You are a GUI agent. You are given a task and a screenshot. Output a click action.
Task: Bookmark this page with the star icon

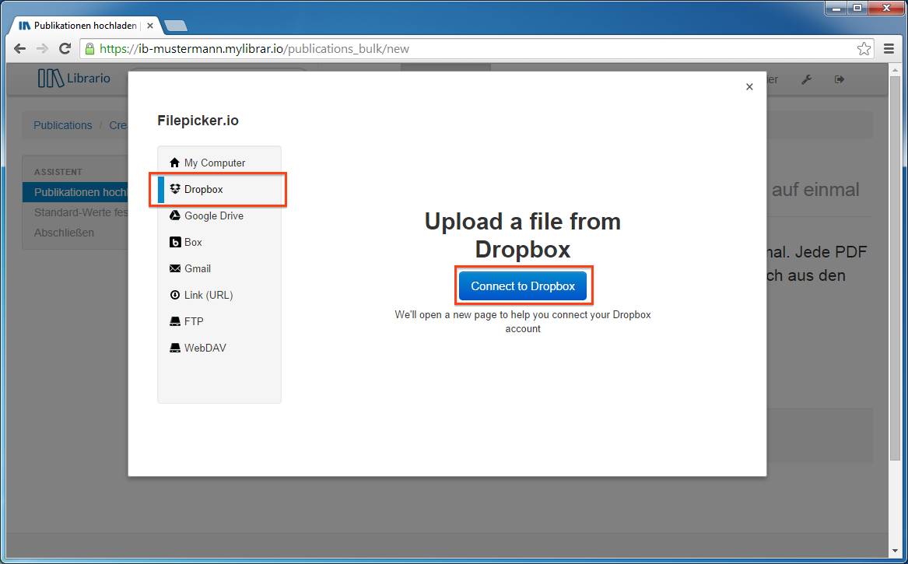coord(864,49)
